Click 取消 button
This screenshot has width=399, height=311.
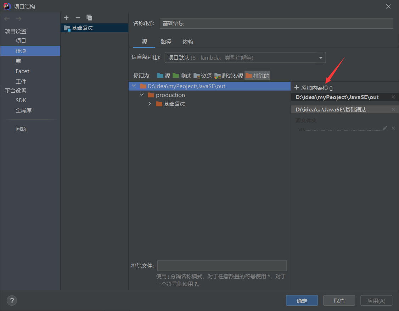tap(339, 301)
